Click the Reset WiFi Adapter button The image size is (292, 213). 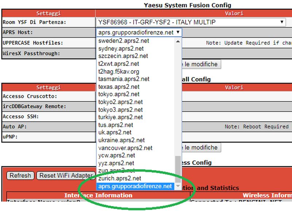click(66, 175)
